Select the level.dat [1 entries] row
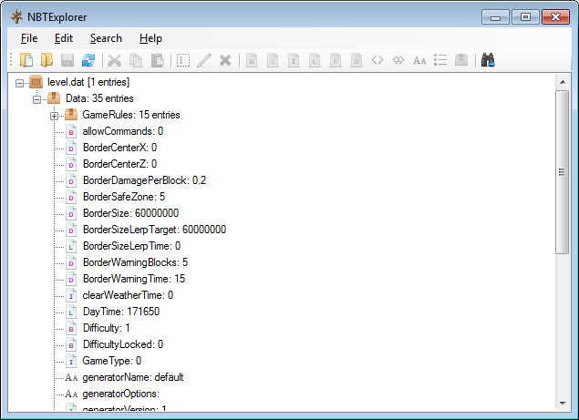Image resolution: width=579 pixels, height=420 pixels. click(x=88, y=82)
